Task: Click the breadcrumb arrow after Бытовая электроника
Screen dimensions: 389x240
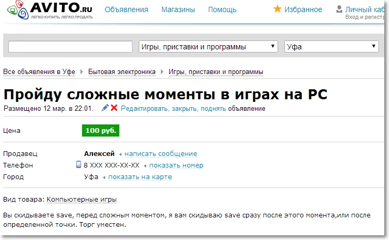Action: click(x=162, y=72)
